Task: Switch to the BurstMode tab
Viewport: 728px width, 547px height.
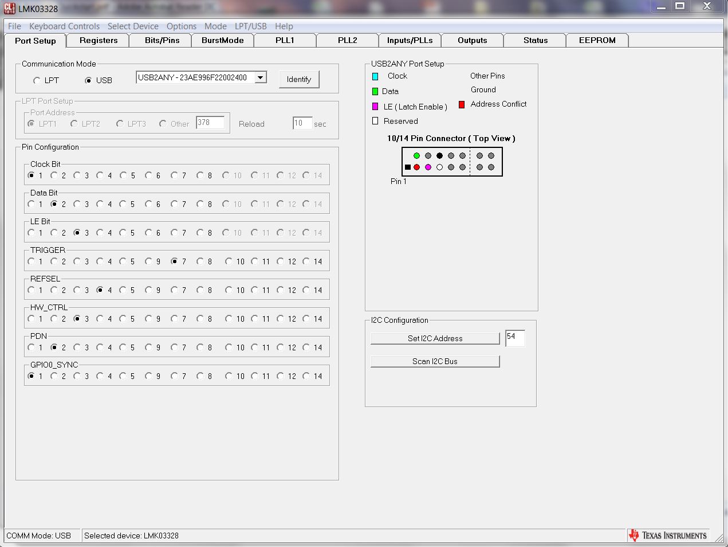Action: (223, 40)
